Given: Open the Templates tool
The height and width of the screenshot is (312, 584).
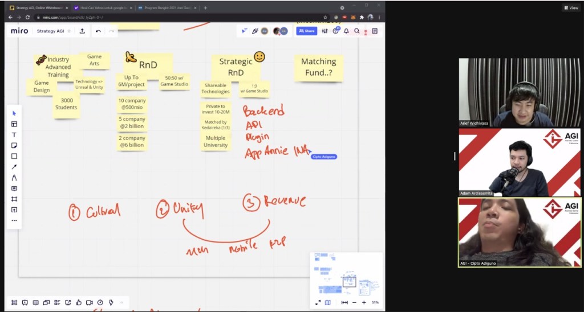Looking at the screenshot, I should click(x=14, y=124).
